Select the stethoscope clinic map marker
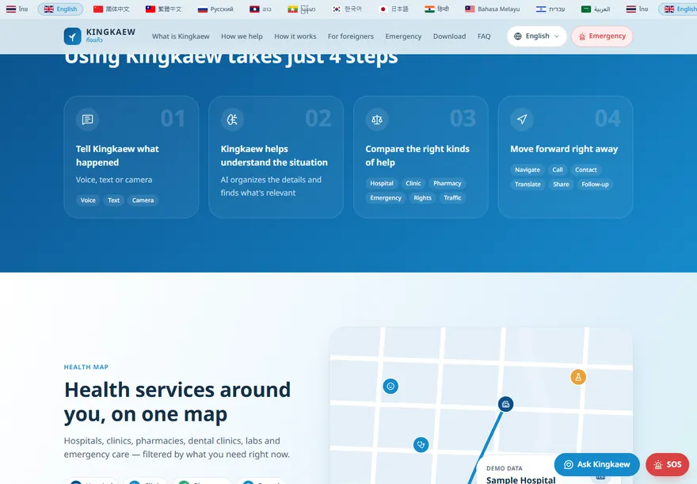 (421, 444)
